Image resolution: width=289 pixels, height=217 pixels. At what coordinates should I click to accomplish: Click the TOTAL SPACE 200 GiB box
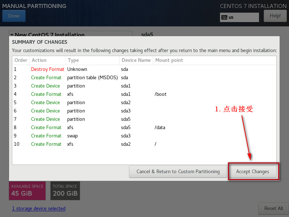click(x=65, y=191)
